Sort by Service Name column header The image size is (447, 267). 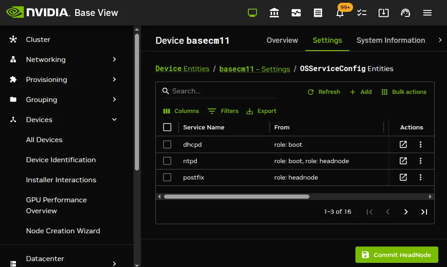tap(204, 128)
